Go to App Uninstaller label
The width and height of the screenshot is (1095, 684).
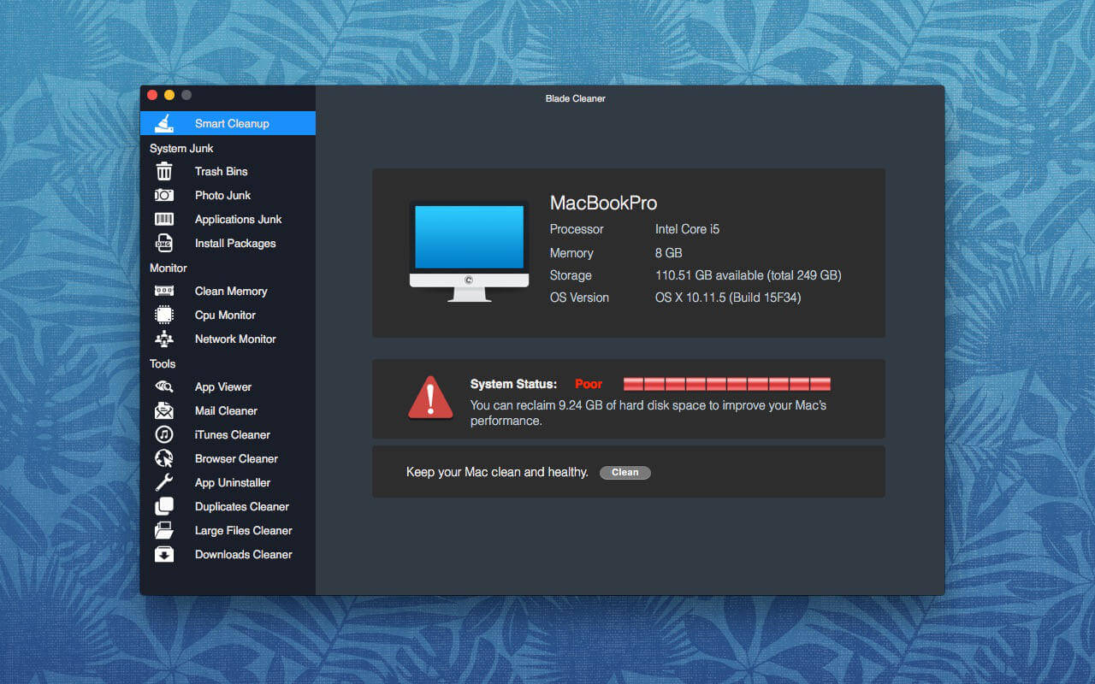(x=233, y=482)
